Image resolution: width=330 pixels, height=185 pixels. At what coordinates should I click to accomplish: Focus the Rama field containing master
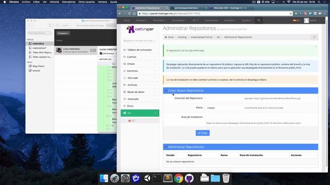click(225, 108)
